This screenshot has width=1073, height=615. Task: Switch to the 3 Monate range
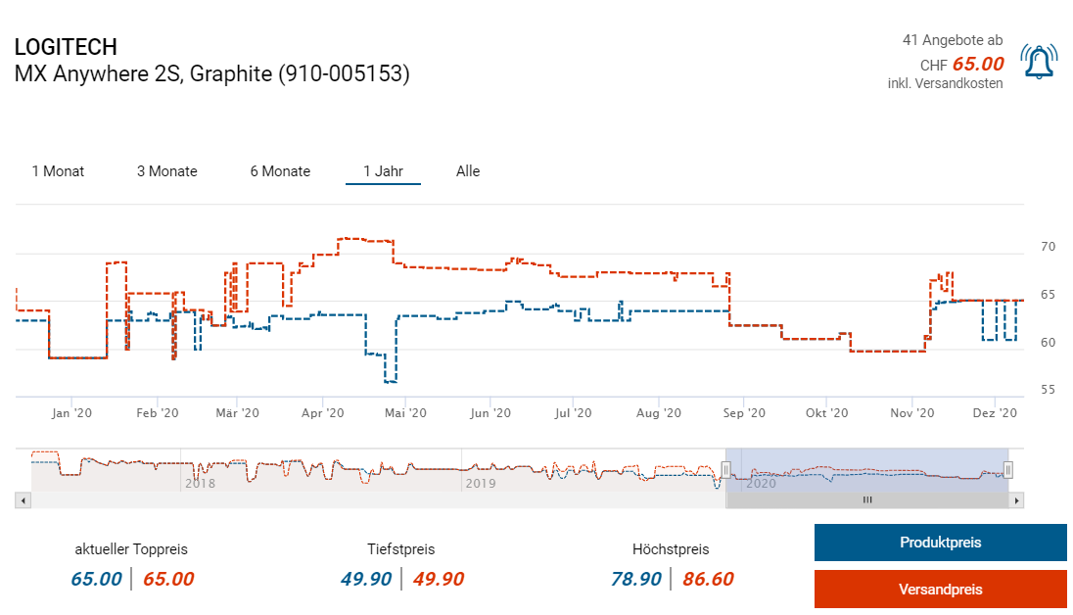(x=166, y=171)
